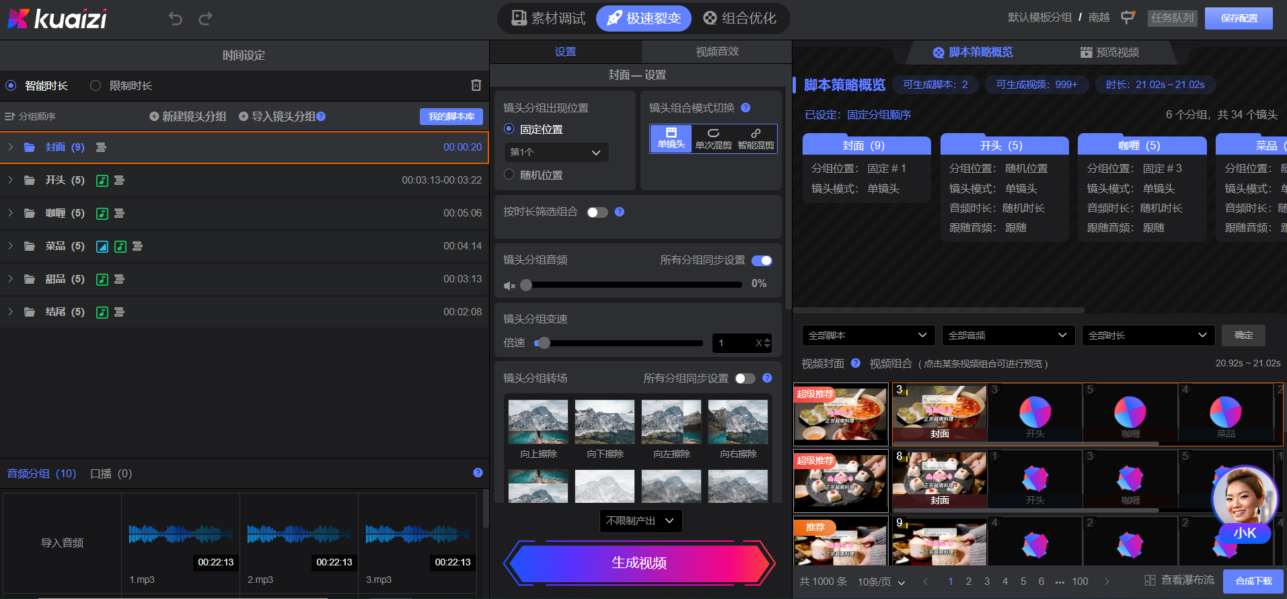Select the 单镜头 mode icon
The width and height of the screenshot is (1287, 599).
coord(671,138)
